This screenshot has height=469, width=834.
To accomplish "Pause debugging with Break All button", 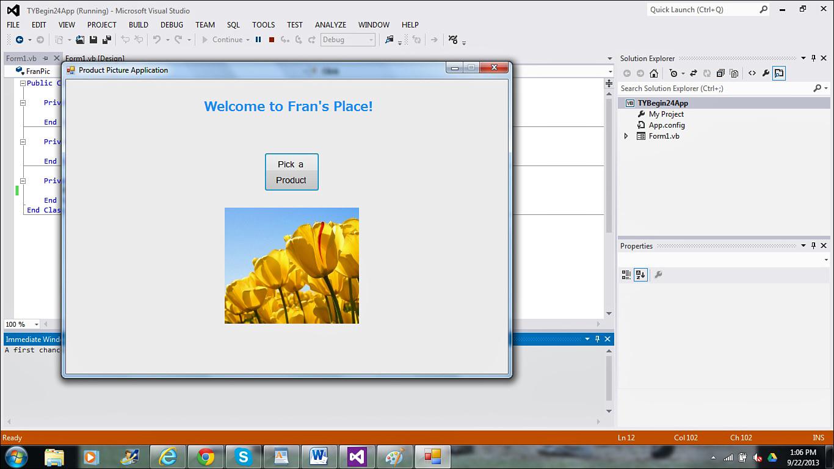I will [258, 40].
